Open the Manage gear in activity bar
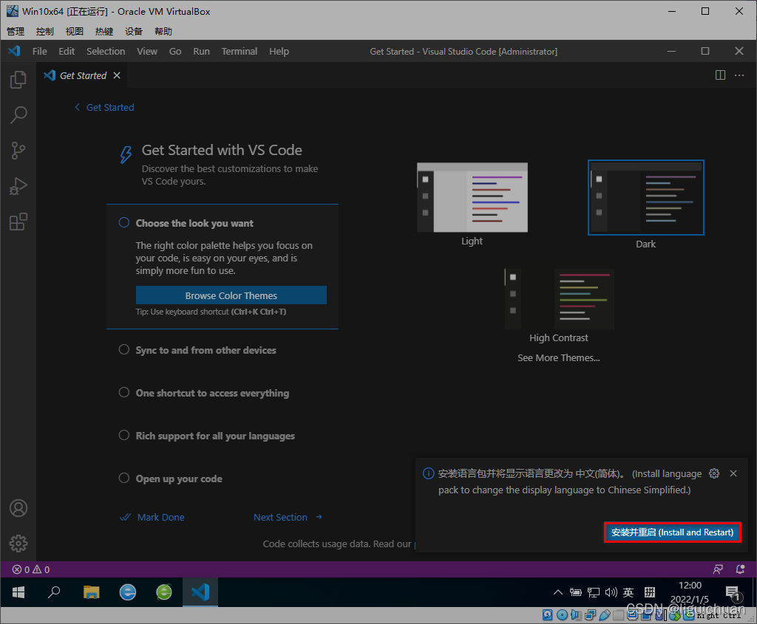757x624 pixels. point(18,544)
